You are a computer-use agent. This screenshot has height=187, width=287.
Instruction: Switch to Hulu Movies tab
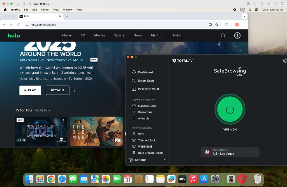(x=99, y=35)
